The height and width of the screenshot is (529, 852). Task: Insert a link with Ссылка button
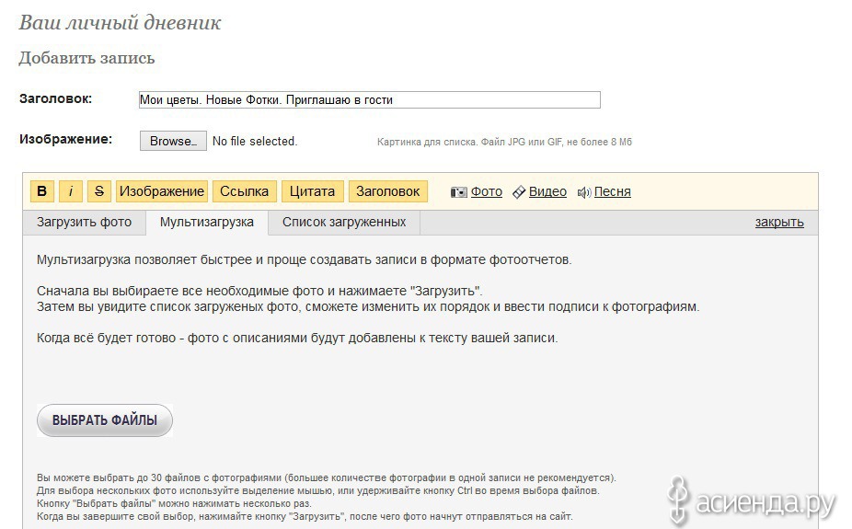tap(245, 191)
